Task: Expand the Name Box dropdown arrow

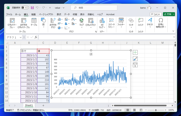Action: tap(21, 37)
